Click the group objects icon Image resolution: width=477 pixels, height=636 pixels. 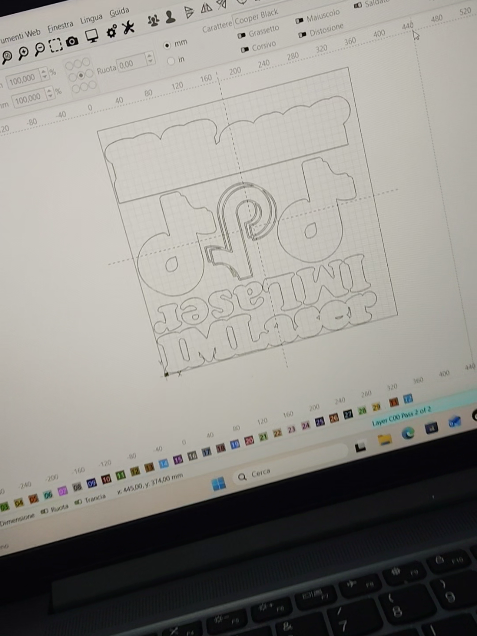[153, 20]
